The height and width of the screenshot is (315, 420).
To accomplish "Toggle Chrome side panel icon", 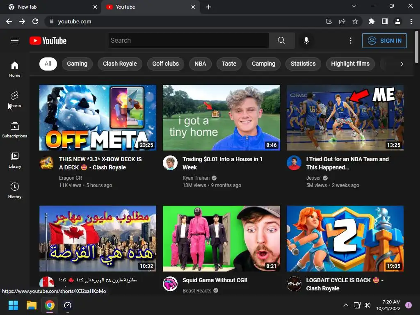I will click(x=385, y=21).
